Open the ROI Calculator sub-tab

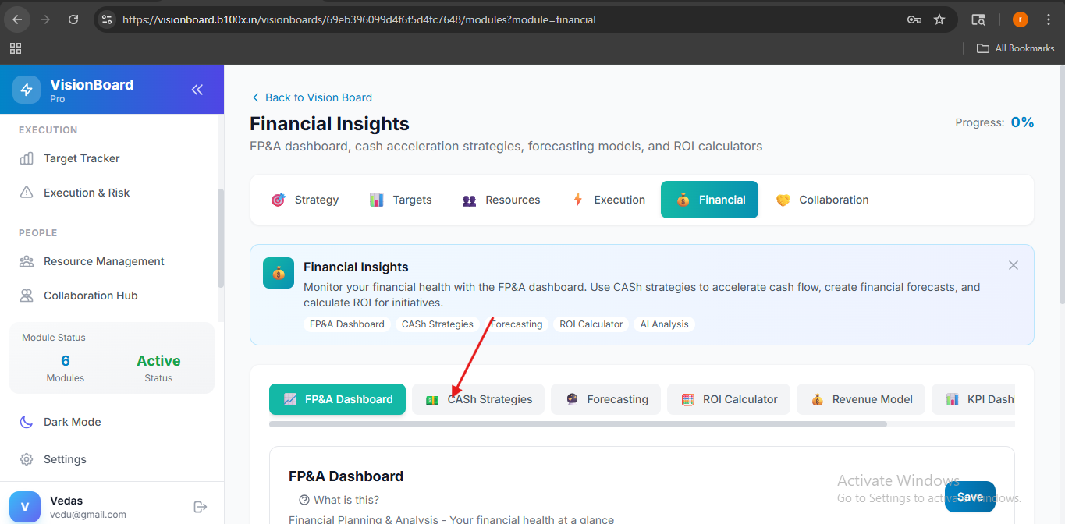tap(729, 399)
